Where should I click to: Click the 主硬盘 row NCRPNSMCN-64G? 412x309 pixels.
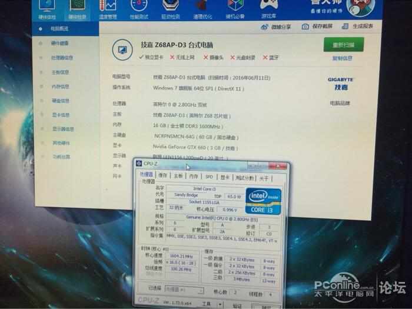197,137
